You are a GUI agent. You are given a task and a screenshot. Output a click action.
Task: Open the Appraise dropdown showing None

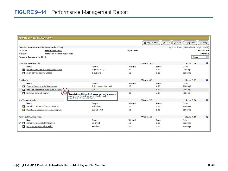point(200,57)
